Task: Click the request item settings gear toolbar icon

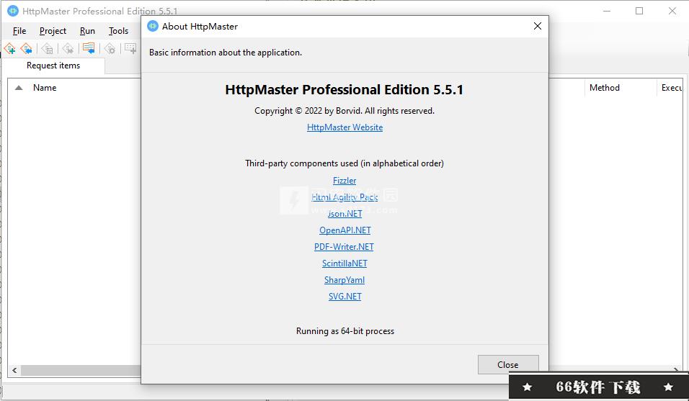Action: click(x=110, y=48)
